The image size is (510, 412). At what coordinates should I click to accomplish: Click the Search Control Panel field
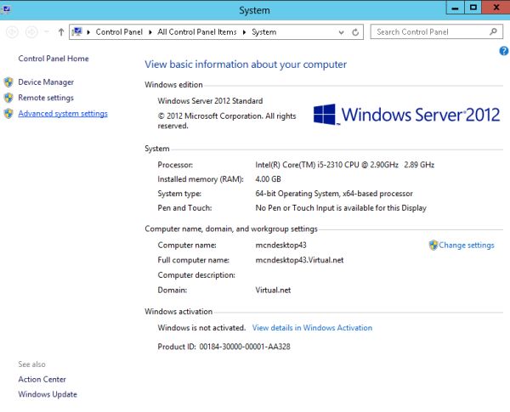click(x=437, y=32)
